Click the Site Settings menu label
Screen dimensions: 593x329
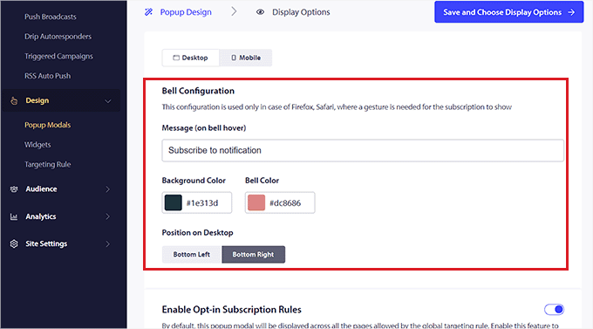46,243
